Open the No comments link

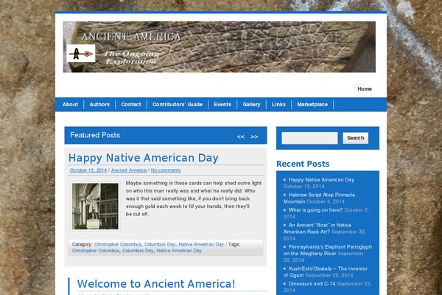(166, 170)
